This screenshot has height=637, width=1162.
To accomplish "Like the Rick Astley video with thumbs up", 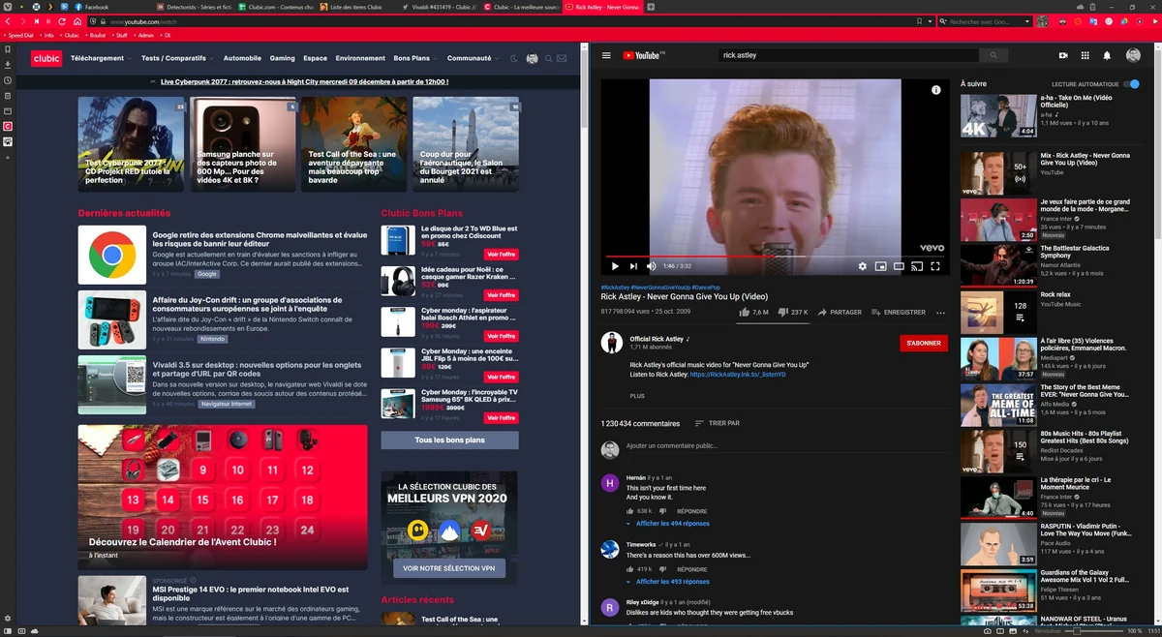I will pyautogui.click(x=744, y=313).
